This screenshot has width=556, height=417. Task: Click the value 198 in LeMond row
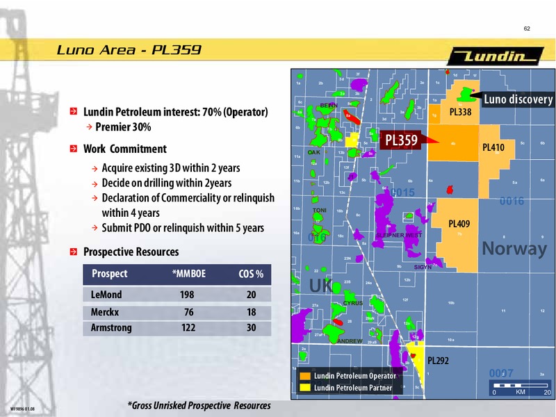pyautogui.click(x=187, y=295)
